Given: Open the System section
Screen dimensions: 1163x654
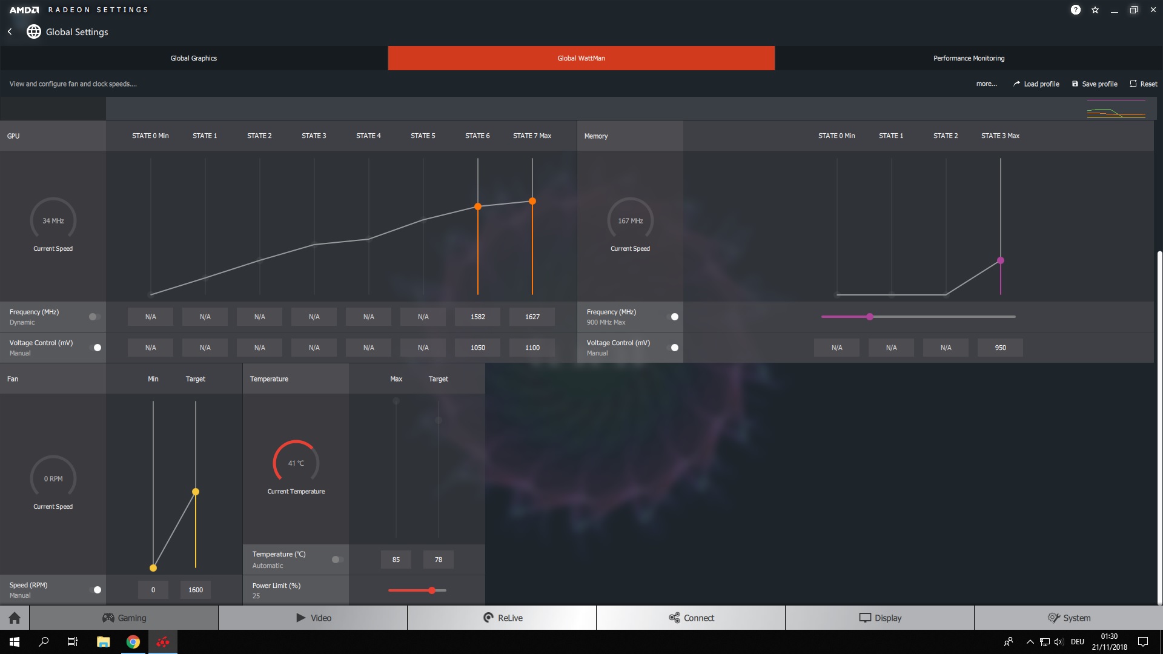Looking at the screenshot, I should 1069,618.
